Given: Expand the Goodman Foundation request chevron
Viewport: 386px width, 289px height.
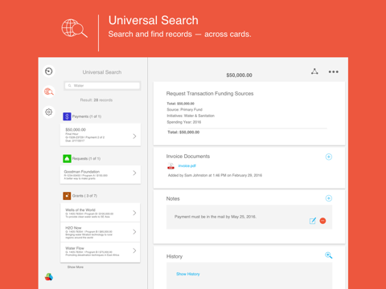Looking at the screenshot, I should tap(134, 173).
